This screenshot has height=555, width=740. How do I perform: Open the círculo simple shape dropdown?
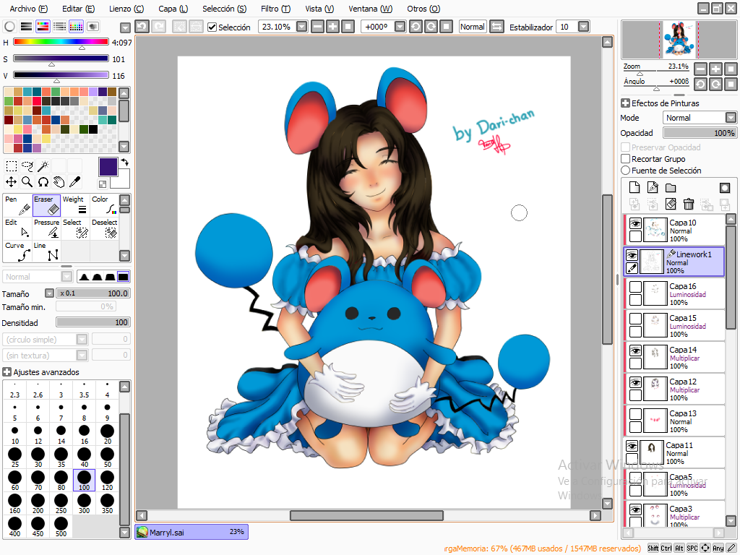pos(82,340)
